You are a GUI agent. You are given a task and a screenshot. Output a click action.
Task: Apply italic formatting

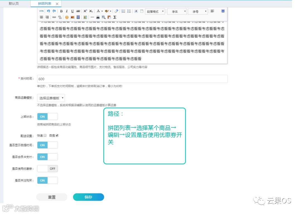point(67,11)
